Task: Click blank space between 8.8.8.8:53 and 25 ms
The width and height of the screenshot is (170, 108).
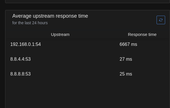Action: point(75,74)
